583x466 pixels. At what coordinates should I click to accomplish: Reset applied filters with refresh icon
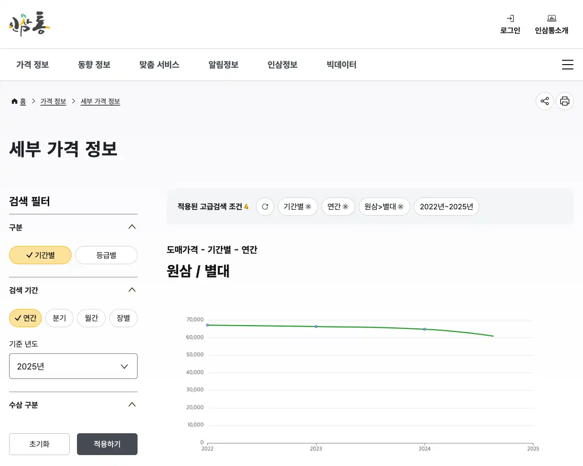265,207
